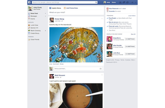
Task: Click the Facebook logo icon
Action: click(x=29, y=2)
